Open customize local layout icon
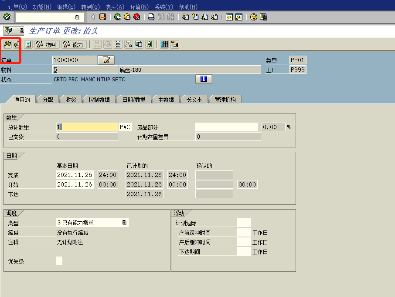This screenshot has height=297, width=395. [263, 17]
